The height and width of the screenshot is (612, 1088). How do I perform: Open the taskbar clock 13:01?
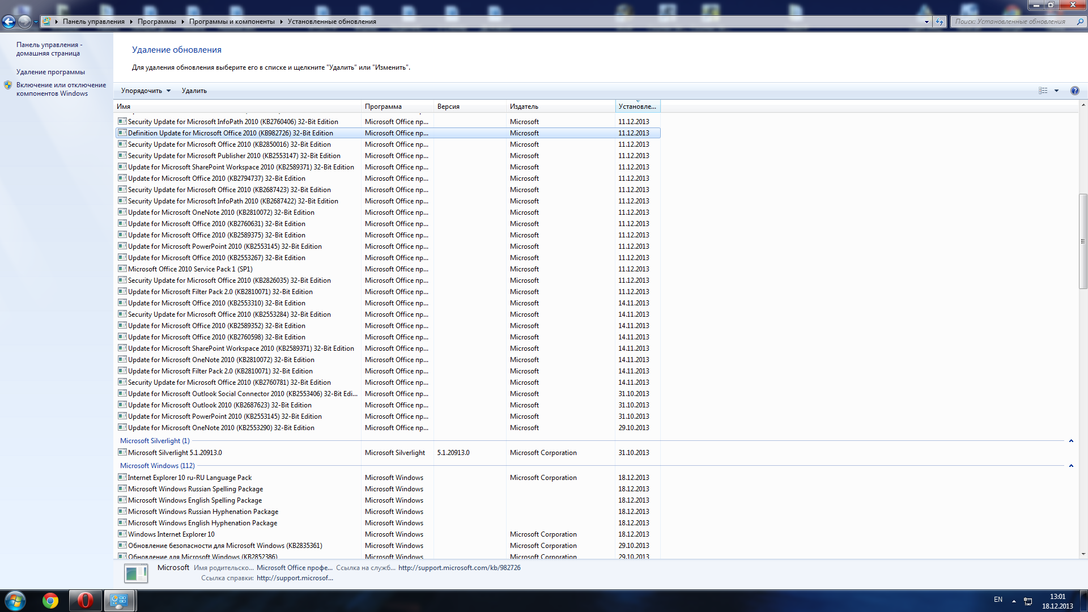pyautogui.click(x=1057, y=601)
